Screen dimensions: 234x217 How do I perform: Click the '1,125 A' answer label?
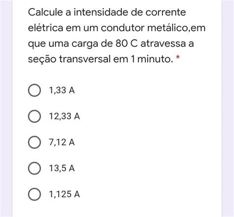(65, 194)
